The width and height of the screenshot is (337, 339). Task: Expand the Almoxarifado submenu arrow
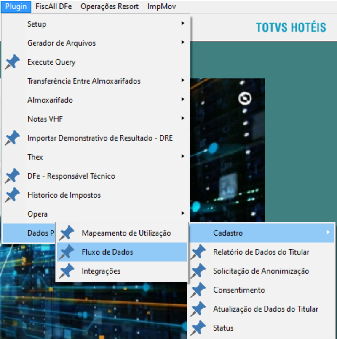[183, 99]
